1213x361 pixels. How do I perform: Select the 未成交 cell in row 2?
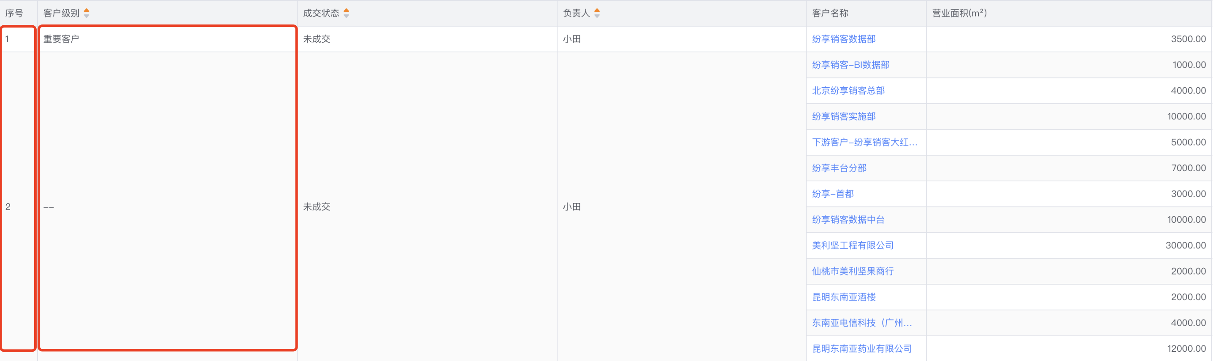coord(427,207)
